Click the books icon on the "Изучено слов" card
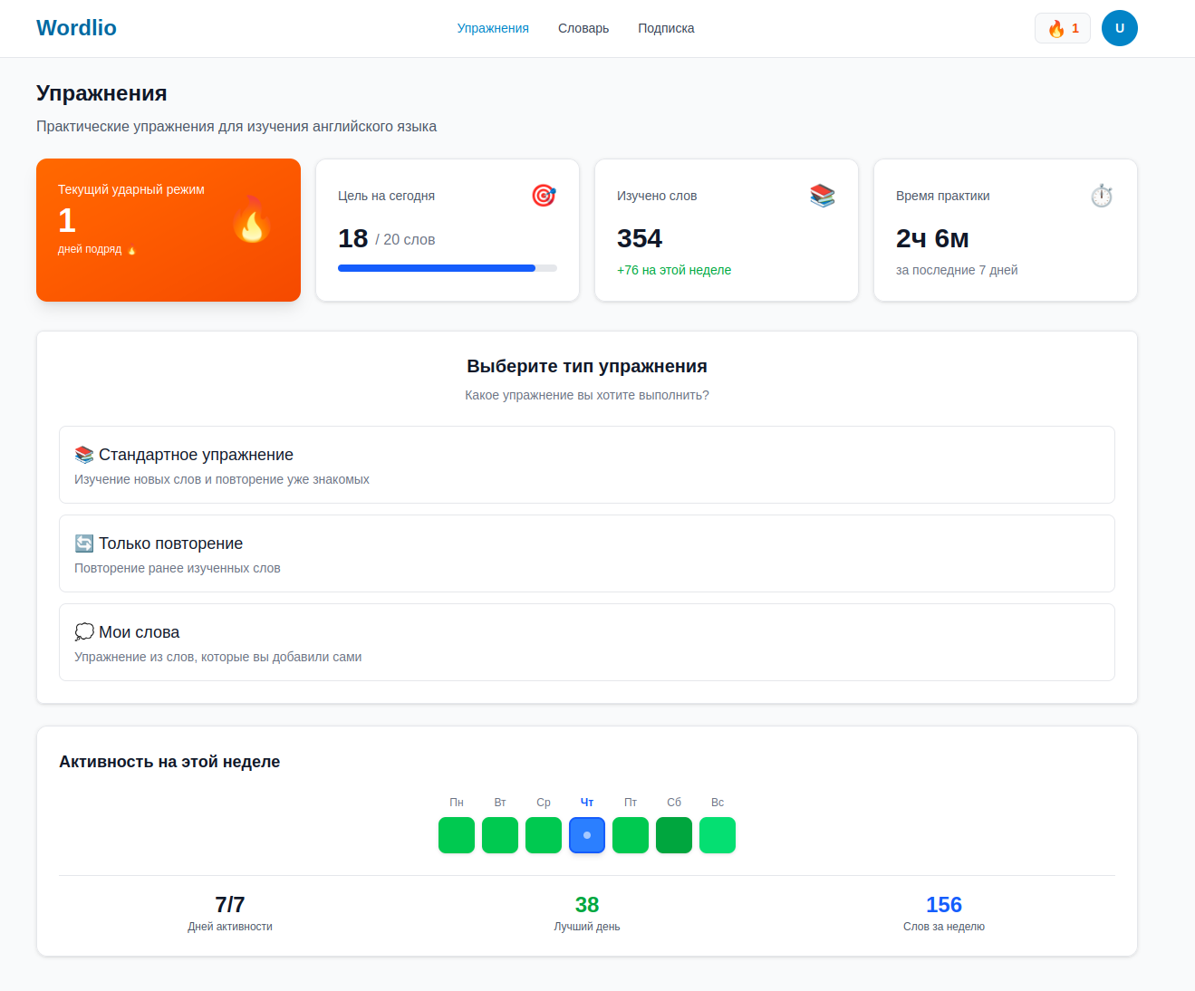Screen dimensions: 1195x991 [822, 195]
